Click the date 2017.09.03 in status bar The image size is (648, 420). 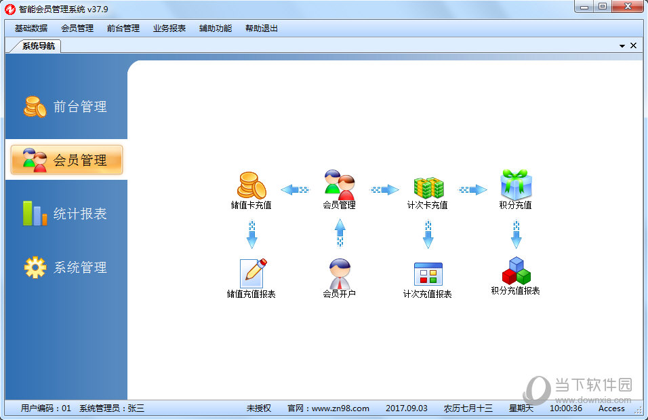[x=407, y=408]
